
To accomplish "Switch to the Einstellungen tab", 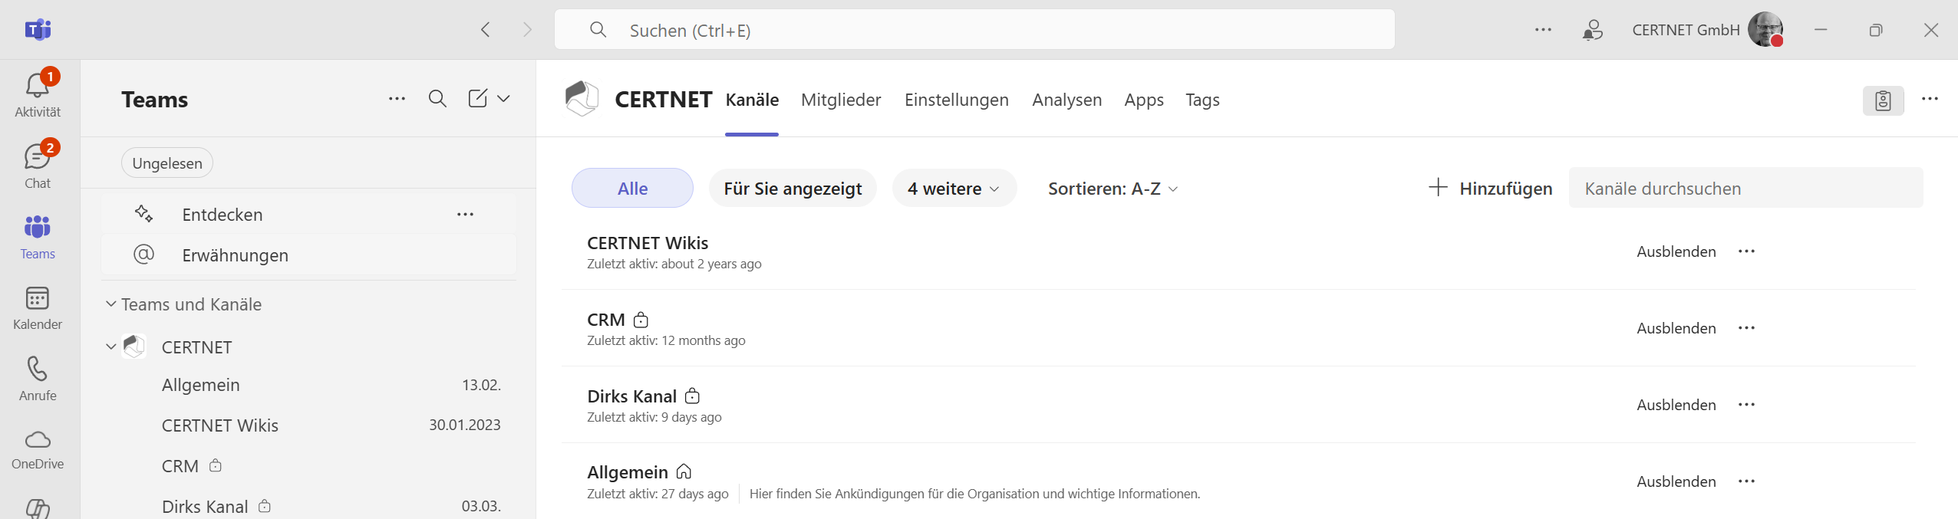I will pos(956,100).
